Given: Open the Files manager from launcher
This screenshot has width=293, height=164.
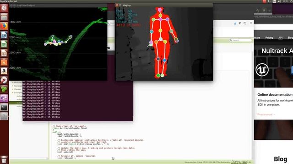Looking at the screenshot, I should tap(4, 17).
